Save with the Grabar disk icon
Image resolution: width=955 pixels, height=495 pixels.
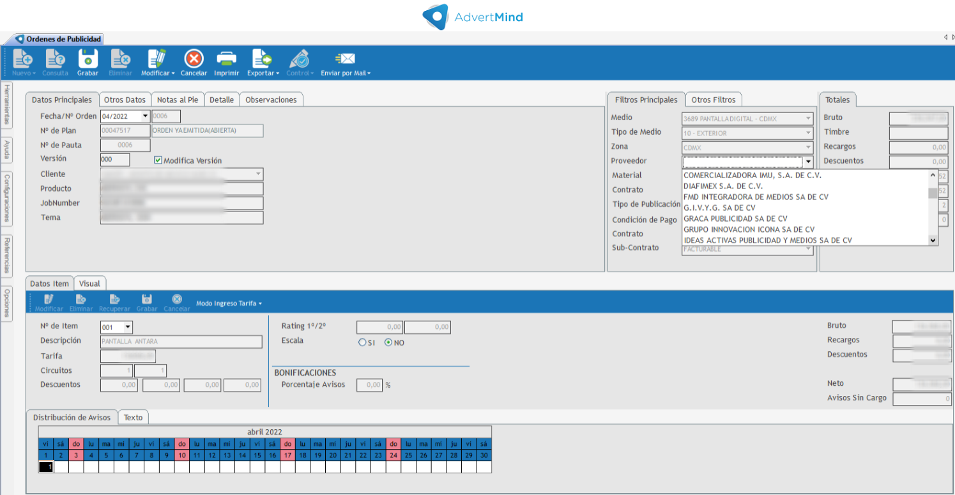click(x=88, y=59)
